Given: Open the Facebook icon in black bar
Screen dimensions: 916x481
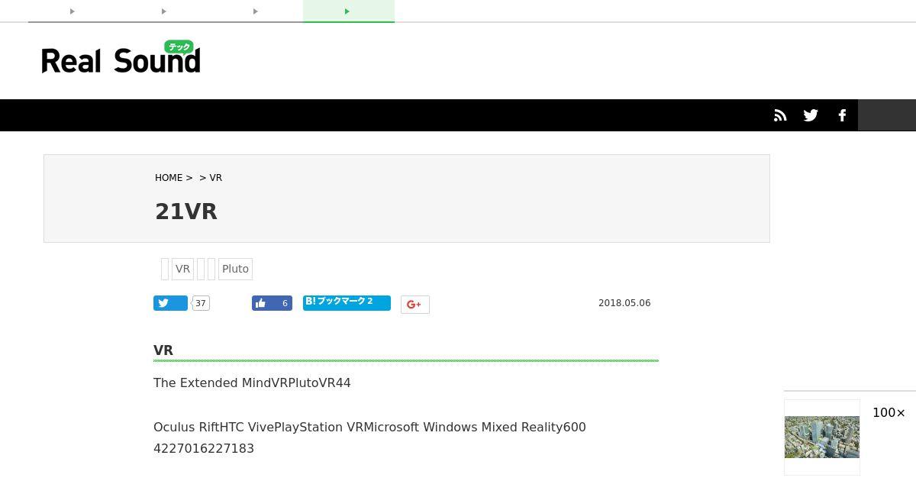Looking at the screenshot, I should tap(842, 115).
